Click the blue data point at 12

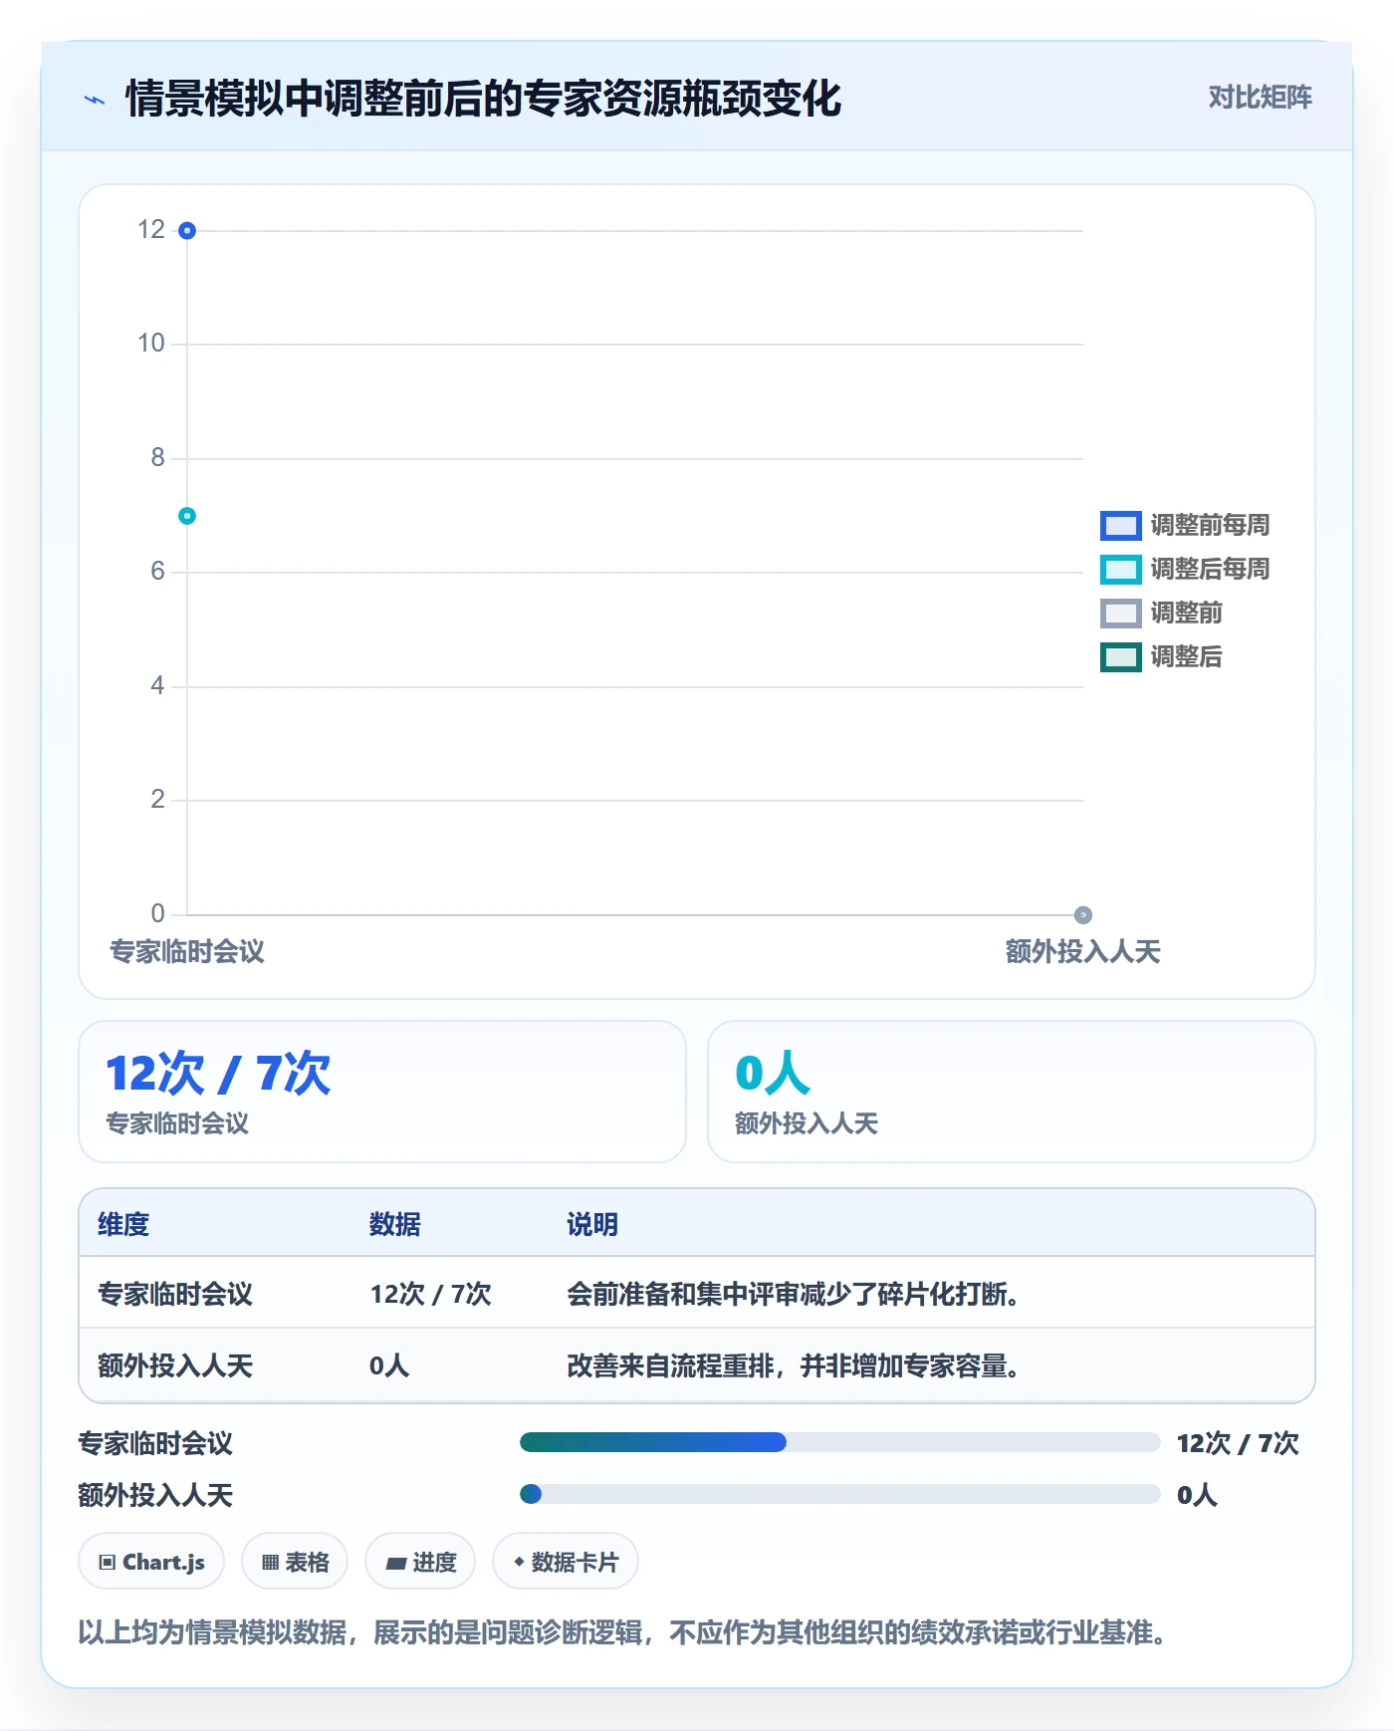(187, 231)
